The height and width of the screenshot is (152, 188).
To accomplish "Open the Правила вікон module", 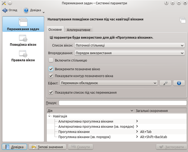I will pyautogui.click(x=23, y=53).
